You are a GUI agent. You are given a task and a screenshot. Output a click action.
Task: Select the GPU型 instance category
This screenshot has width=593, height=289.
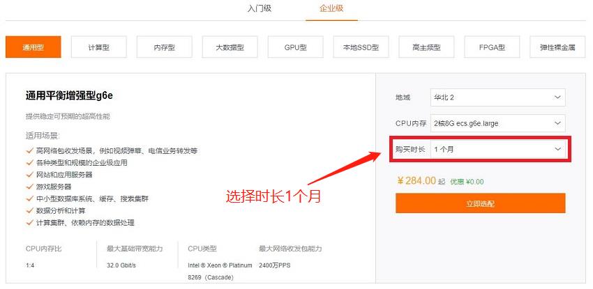pos(296,47)
